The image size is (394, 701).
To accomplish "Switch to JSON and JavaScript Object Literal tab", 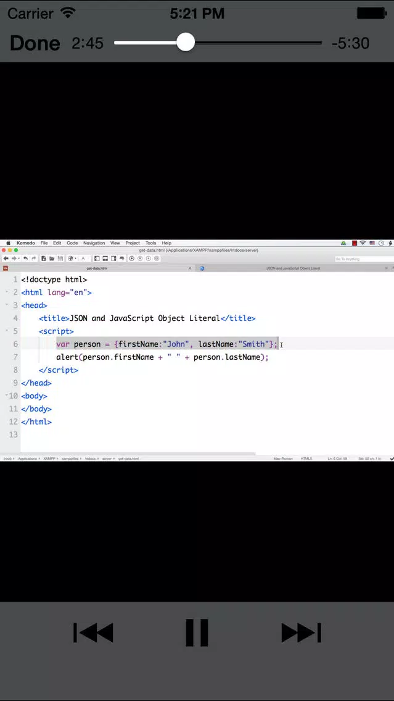I will pos(293,268).
